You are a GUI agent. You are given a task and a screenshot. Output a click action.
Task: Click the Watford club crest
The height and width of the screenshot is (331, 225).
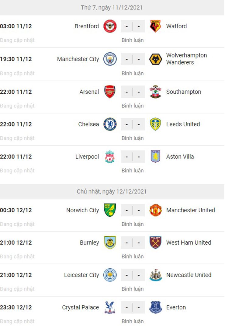click(x=155, y=26)
